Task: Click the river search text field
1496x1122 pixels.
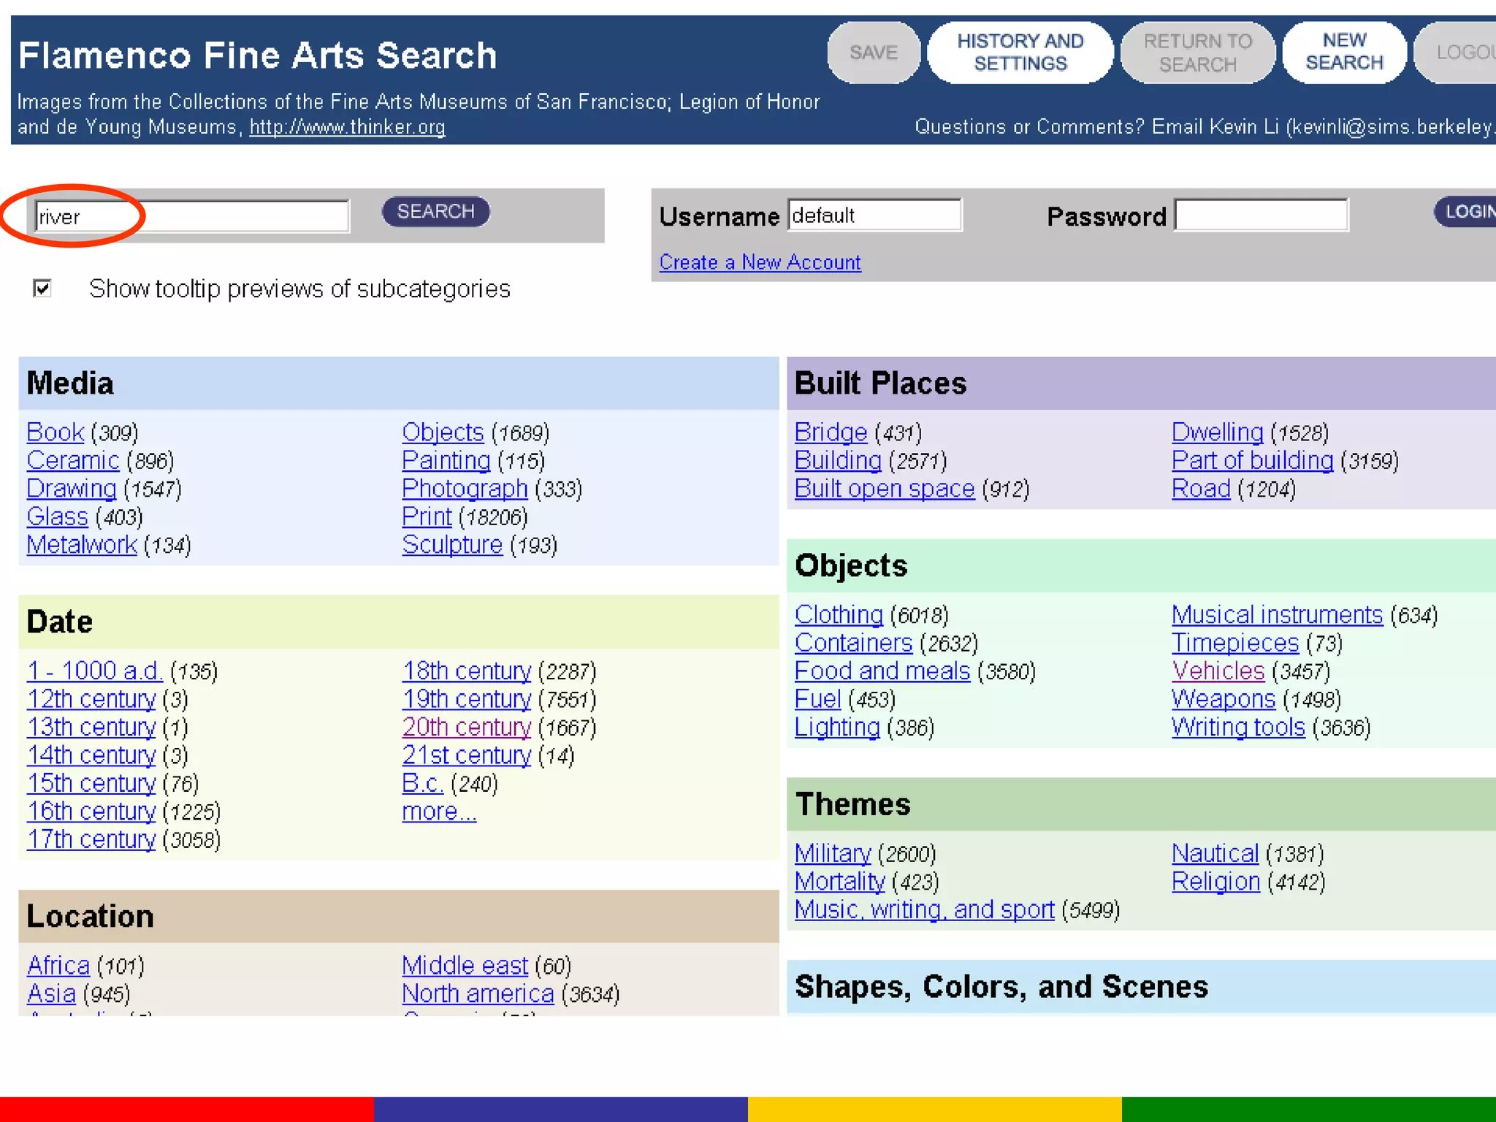Action: pos(191,217)
